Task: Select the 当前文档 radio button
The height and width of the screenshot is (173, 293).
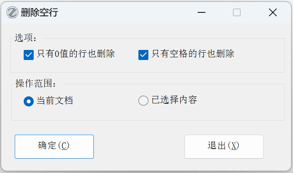Action: tap(29, 101)
